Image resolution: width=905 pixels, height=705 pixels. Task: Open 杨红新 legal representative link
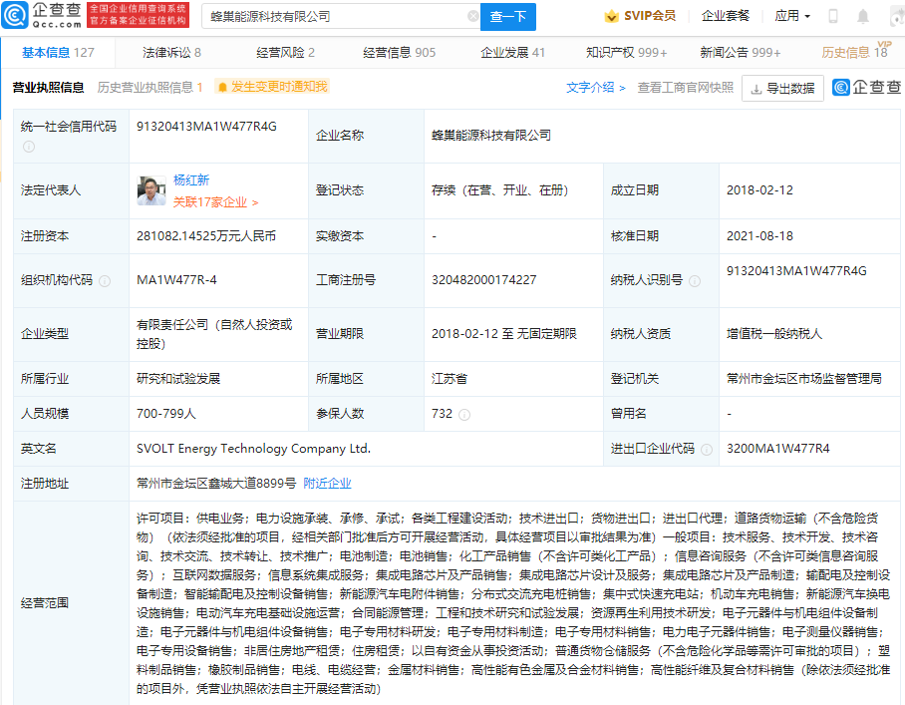(191, 180)
